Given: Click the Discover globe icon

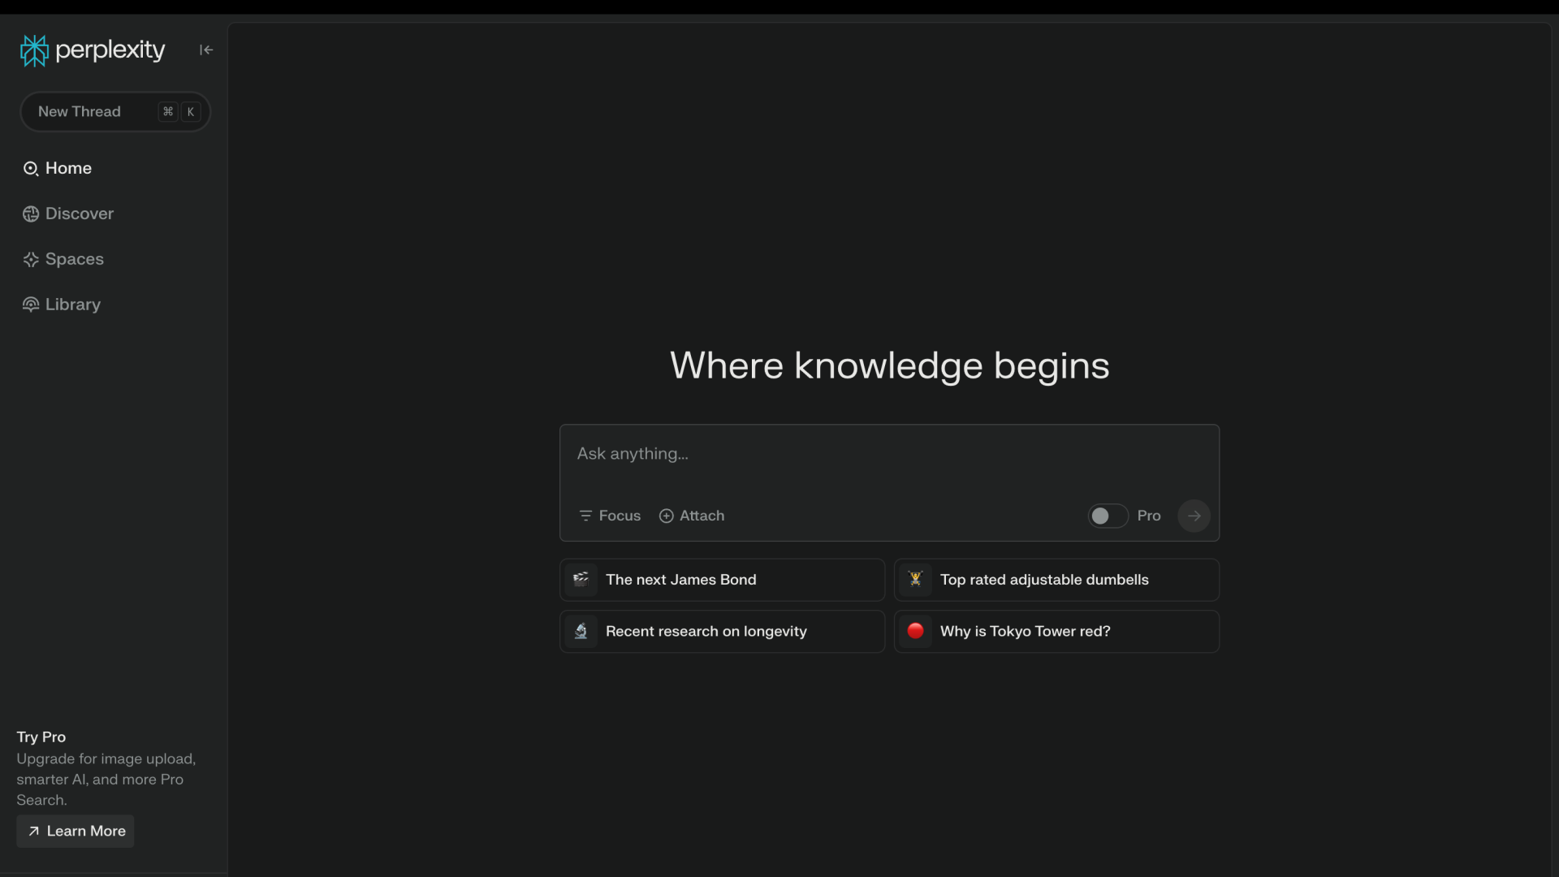Looking at the screenshot, I should point(31,214).
